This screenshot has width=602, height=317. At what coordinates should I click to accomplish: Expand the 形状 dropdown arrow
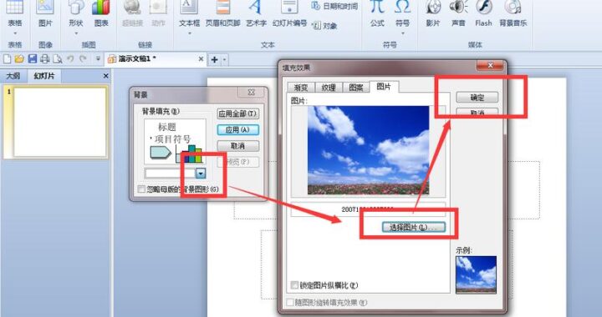pos(76,33)
